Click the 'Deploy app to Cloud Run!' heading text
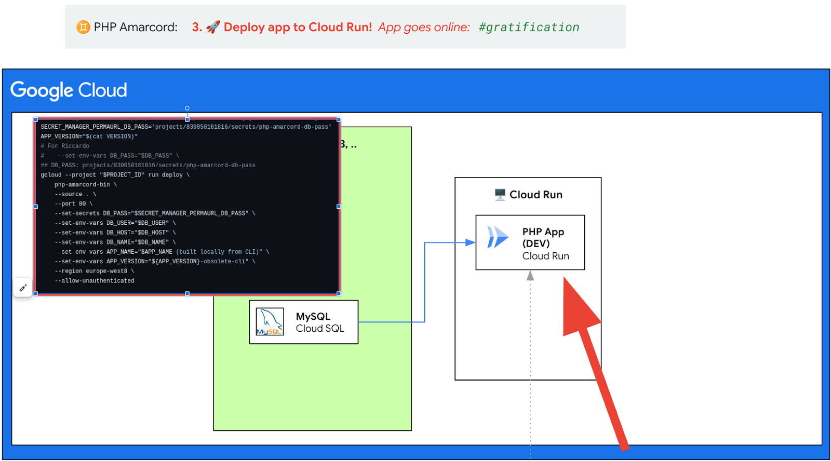831x461 pixels. [x=298, y=27]
